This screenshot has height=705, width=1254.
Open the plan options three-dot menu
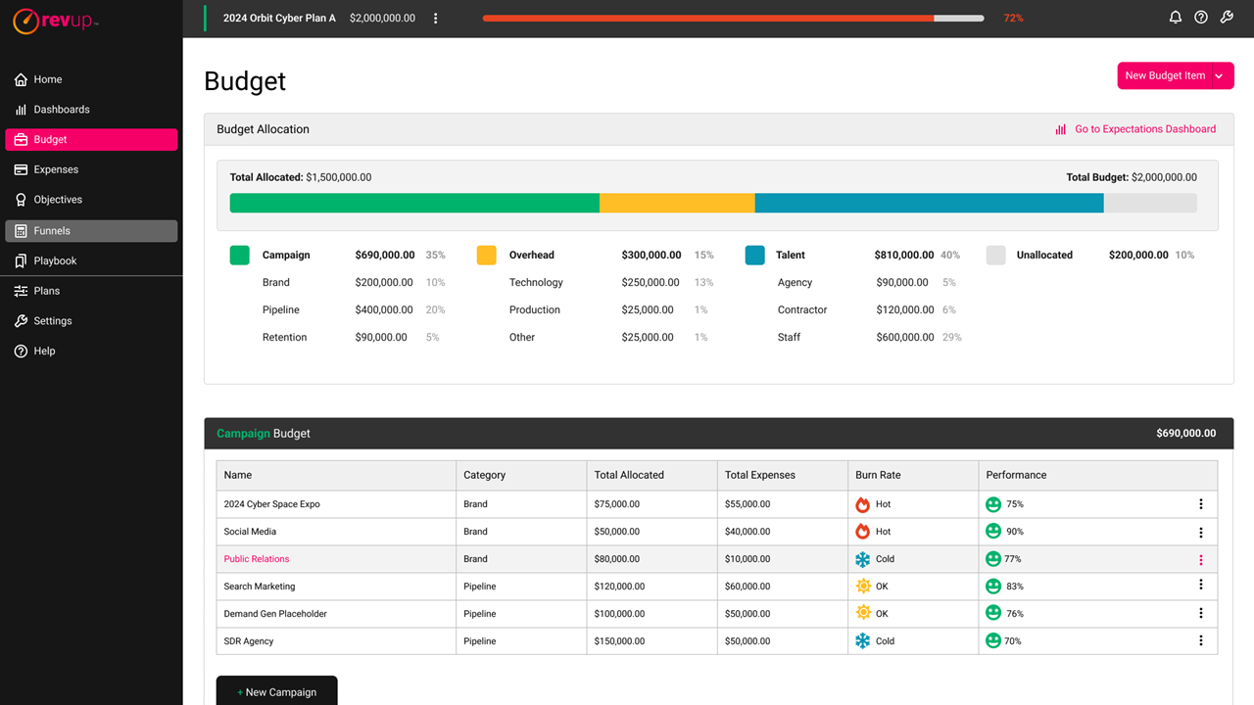click(x=436, y=19)
